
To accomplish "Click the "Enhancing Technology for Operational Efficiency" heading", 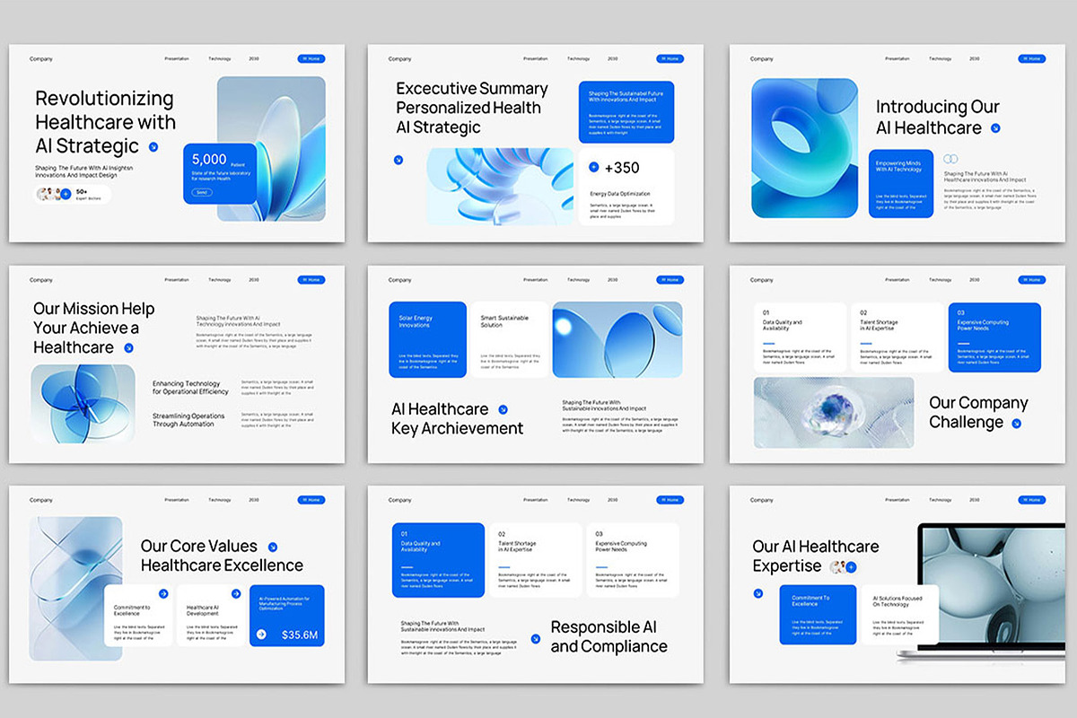I will point(190,388).
